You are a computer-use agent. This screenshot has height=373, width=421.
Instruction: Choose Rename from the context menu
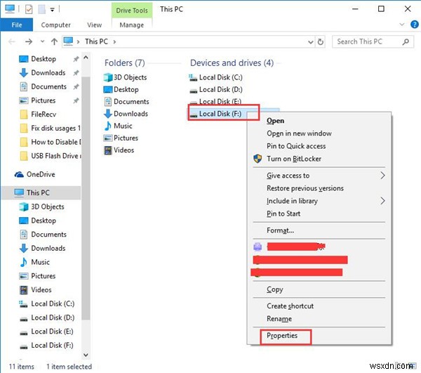click(279, 319)
